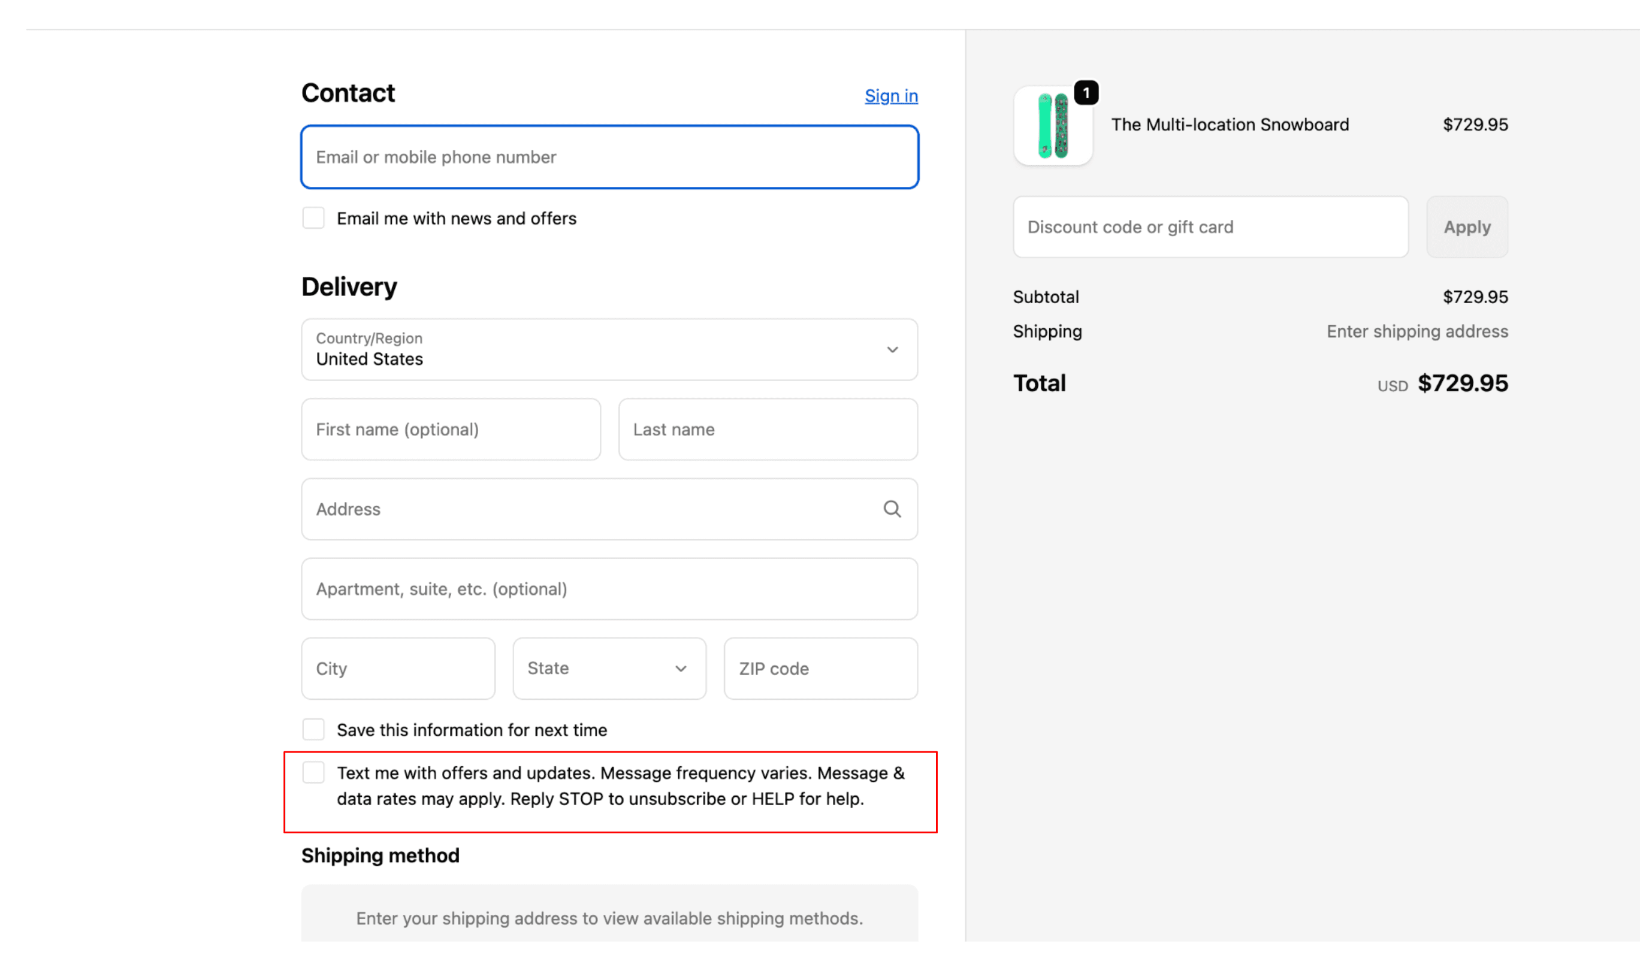Click inside the Address field

(587, 509)
